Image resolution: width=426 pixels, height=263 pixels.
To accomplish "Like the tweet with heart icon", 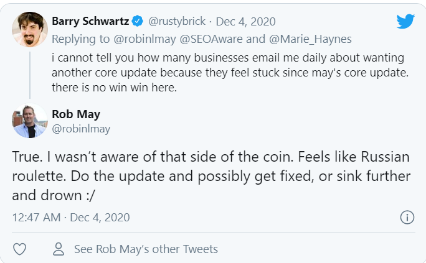I will pyautogui.click(x=20, y=249).
